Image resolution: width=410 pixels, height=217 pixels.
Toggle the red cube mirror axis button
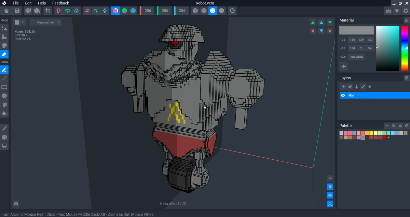(x=115, y=11)
